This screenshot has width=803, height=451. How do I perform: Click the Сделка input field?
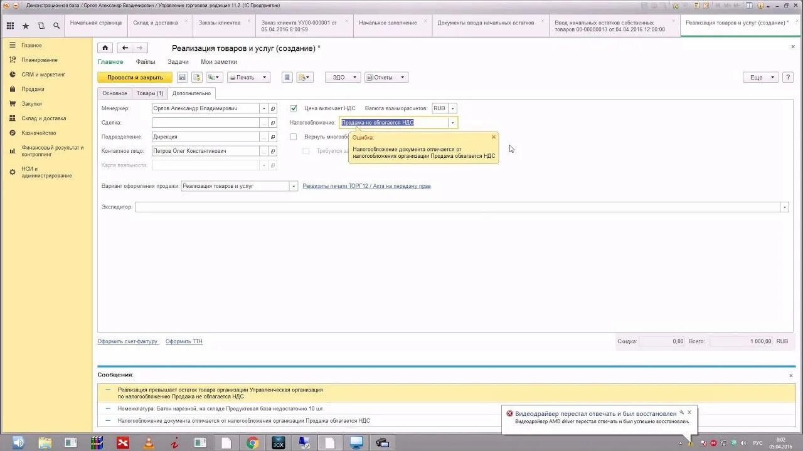point(205,123)
